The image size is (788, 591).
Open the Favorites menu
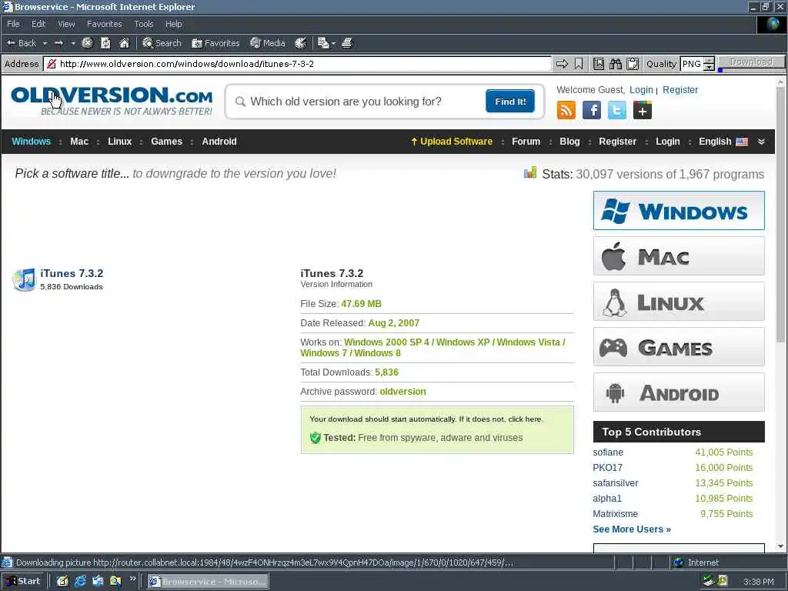click(x=104, y=24)
